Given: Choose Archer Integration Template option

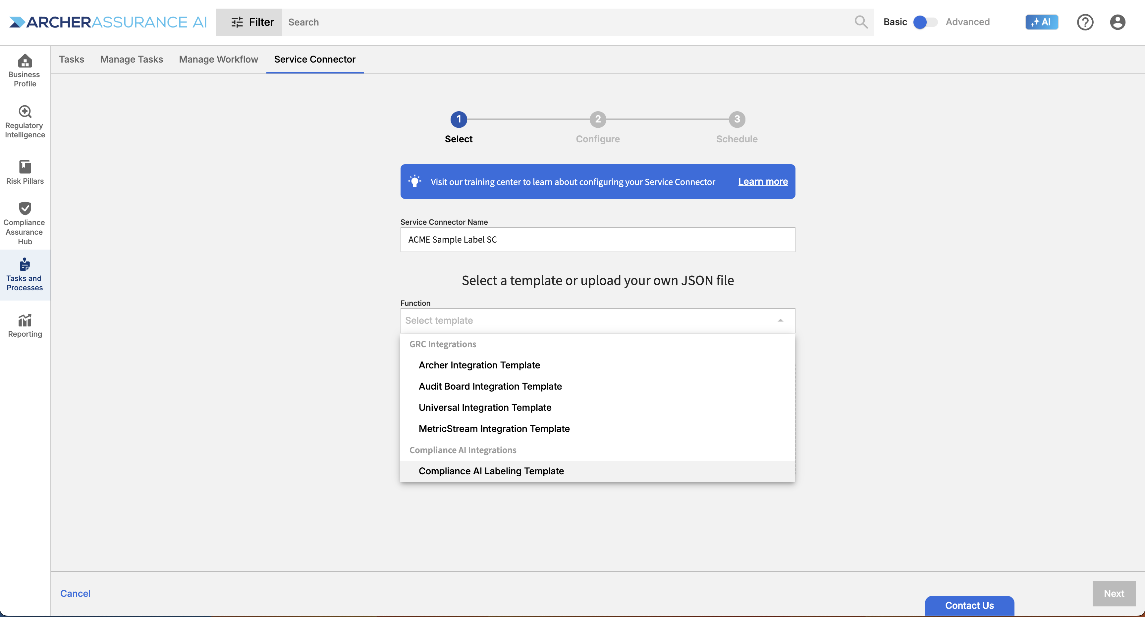Looking at the screenshot, I should [597, 365].
